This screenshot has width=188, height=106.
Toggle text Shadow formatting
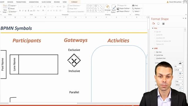(x=28, y=11)
